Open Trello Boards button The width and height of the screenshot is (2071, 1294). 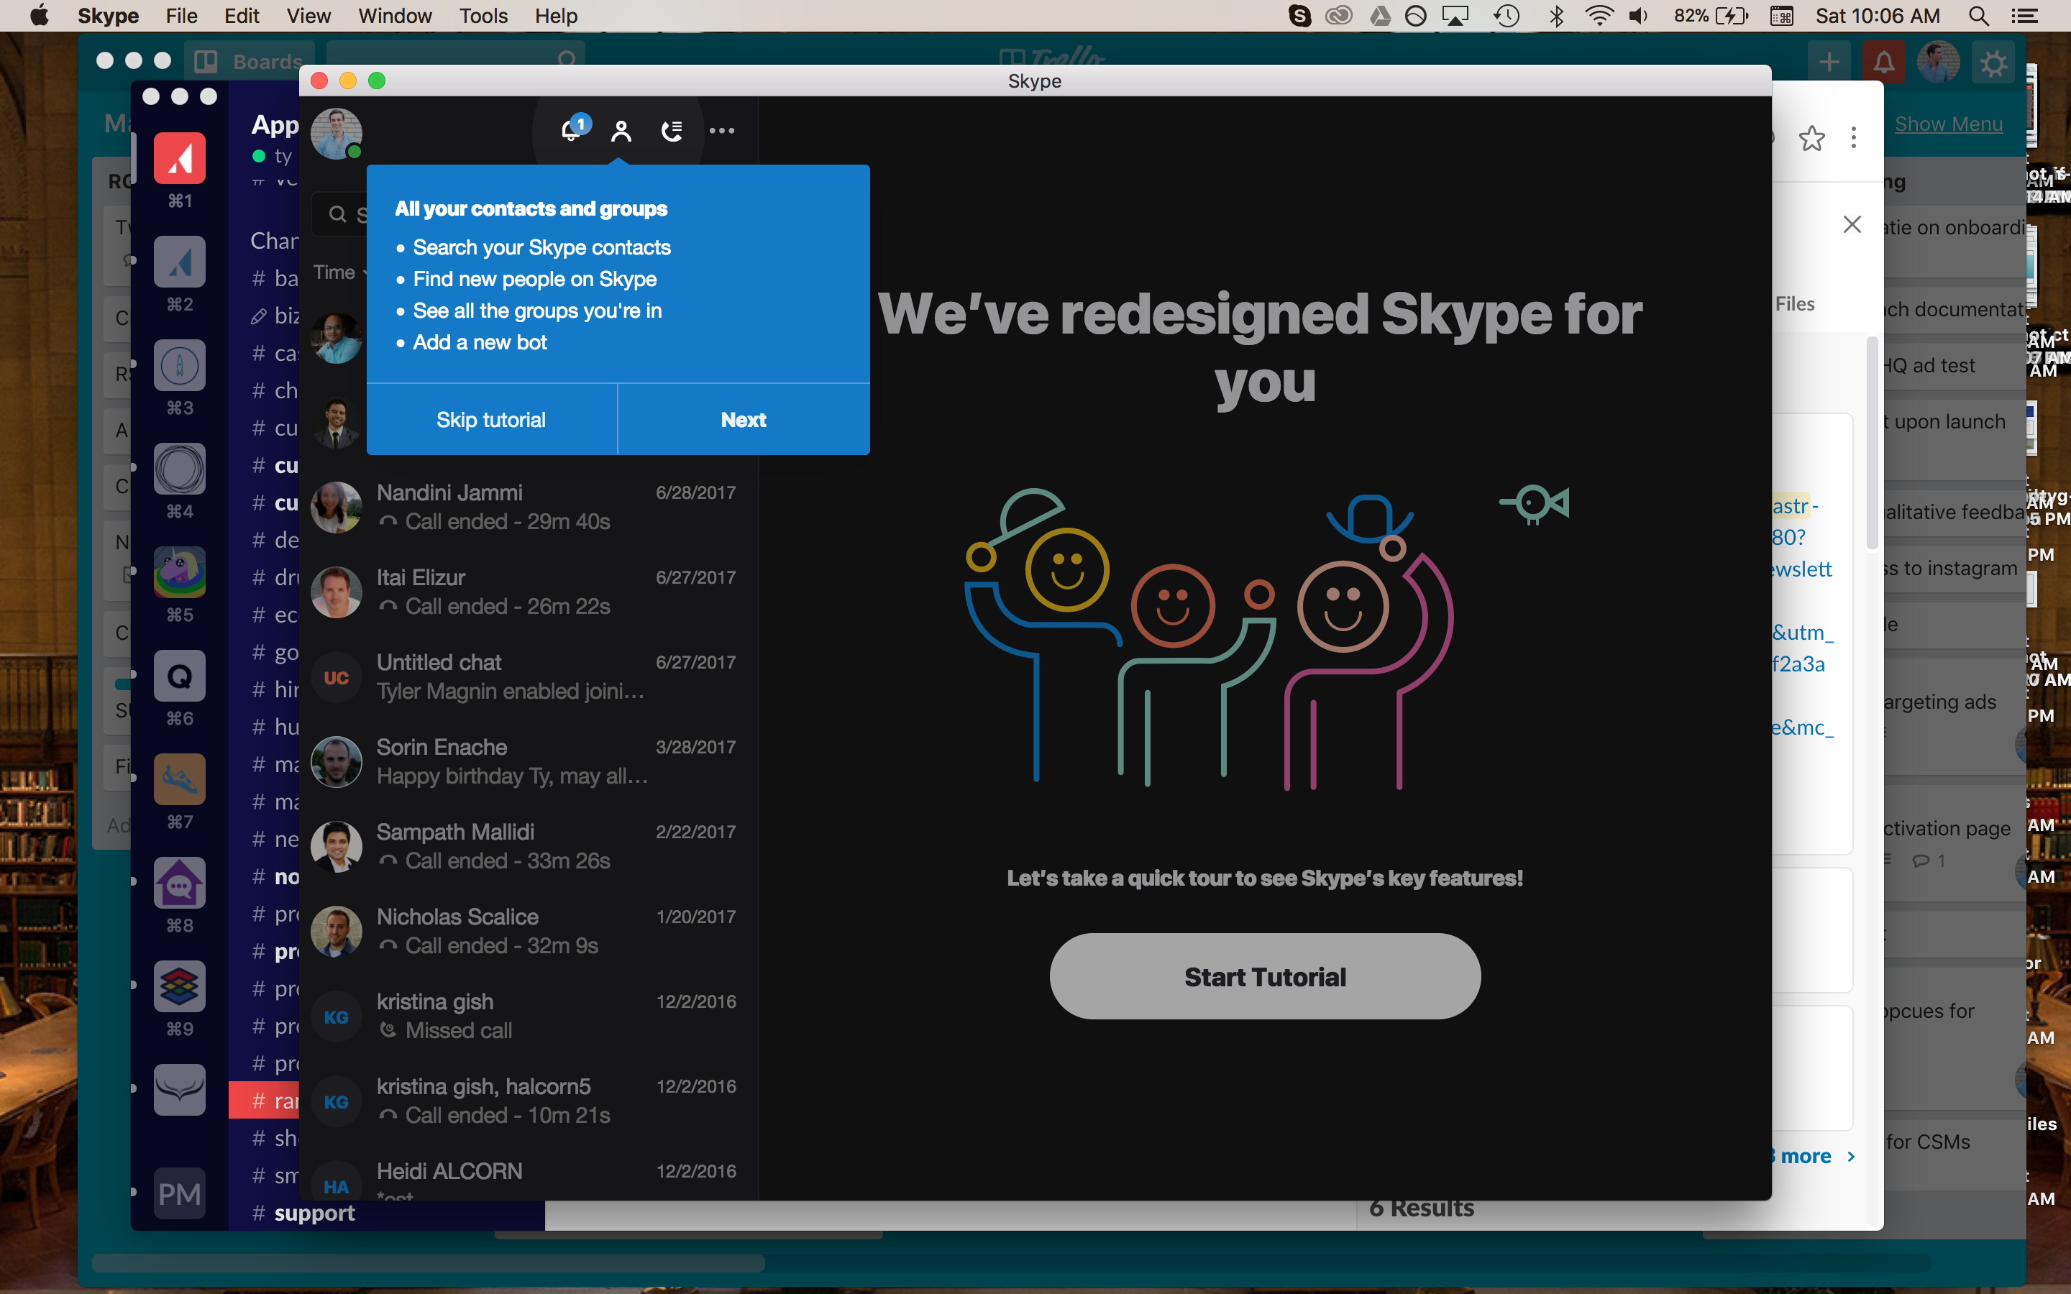[250, 62]
